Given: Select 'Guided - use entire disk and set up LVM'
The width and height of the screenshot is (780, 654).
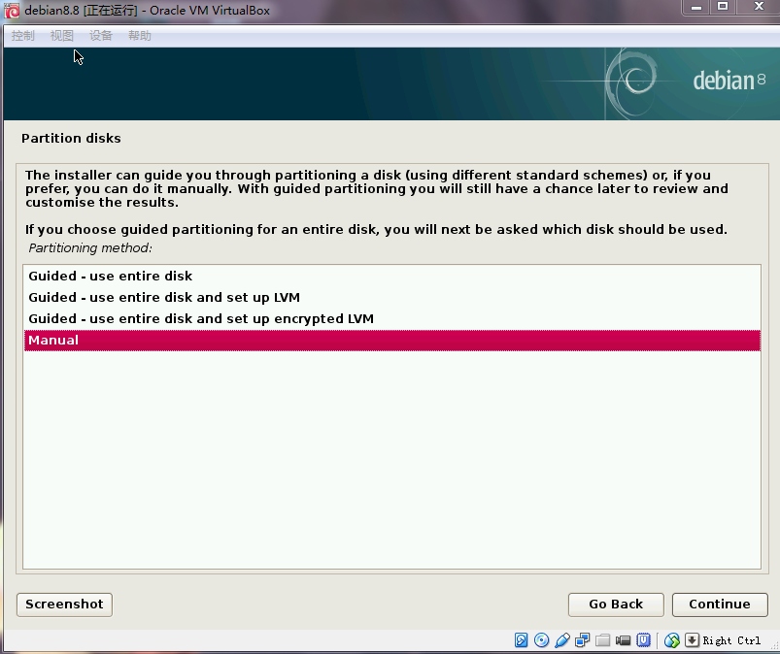Looking at the screenshot, I should pos(163,298).
